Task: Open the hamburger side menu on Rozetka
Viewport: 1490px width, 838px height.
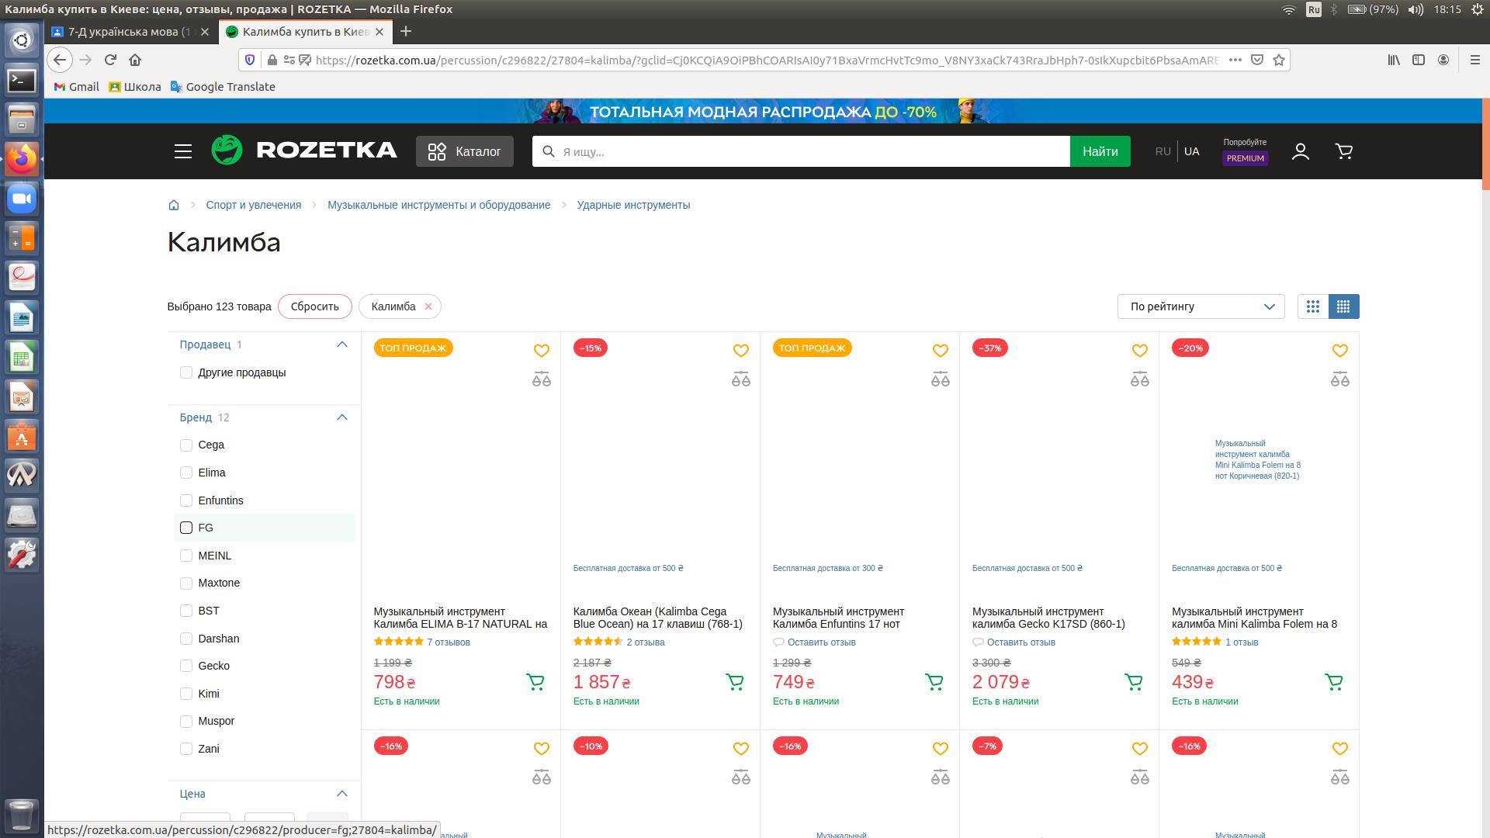Action: [183, 151]
